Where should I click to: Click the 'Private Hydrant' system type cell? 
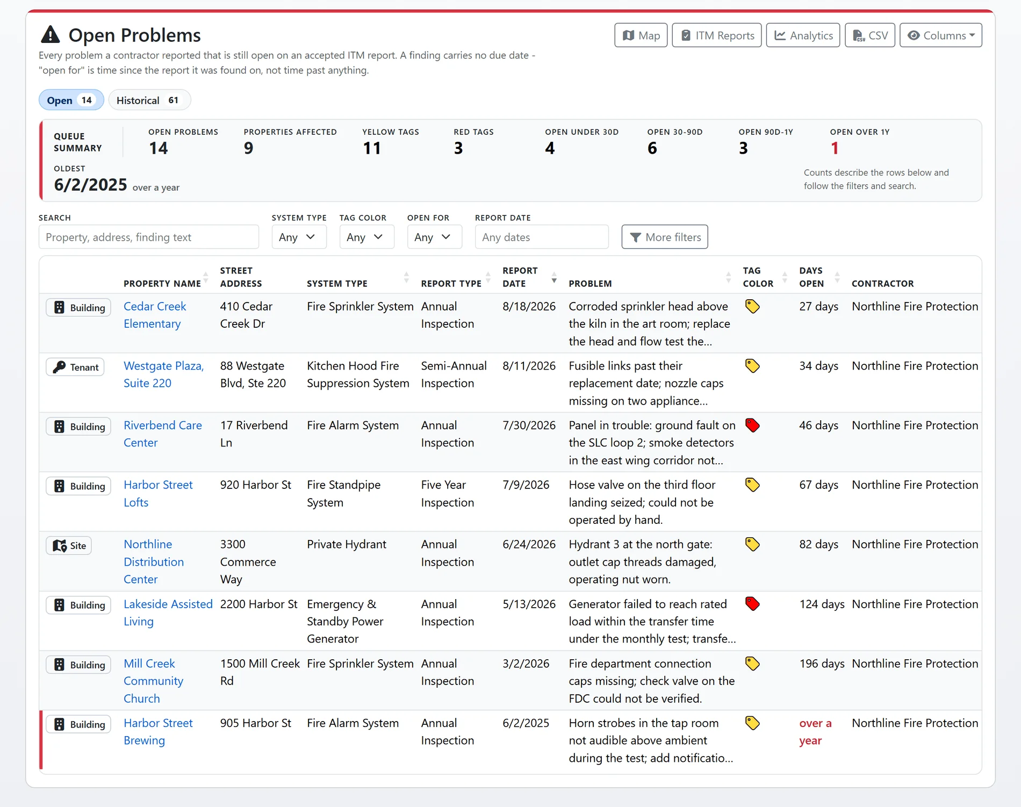(347, 544)
